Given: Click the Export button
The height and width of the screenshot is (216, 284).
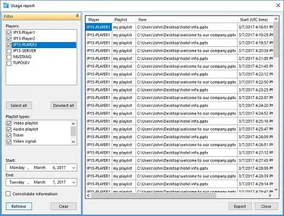Looking at the screenshot, I should pyautogui.click(x=240, y=207).
